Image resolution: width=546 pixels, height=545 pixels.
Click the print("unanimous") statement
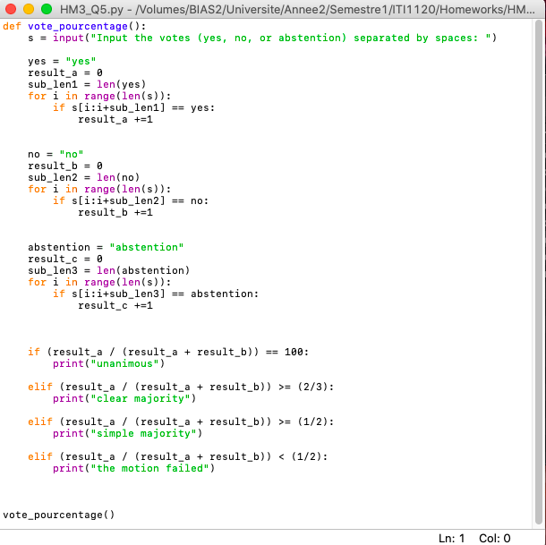(109, 363)
